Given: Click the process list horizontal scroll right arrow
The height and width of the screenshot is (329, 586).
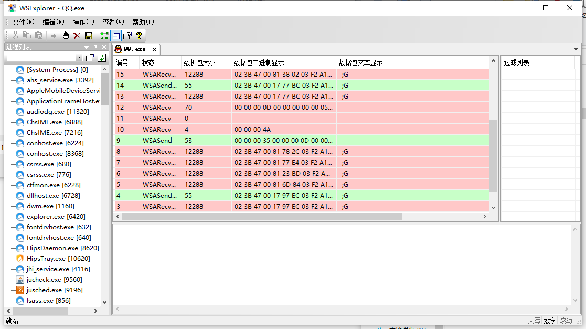Looking at the screenshot, I should point(95,311).
